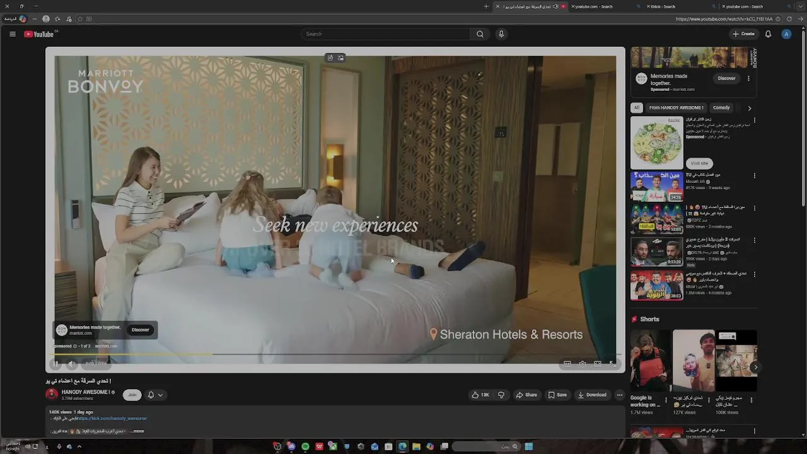The image size is (807, 454).
Task: Click the Join channel button
Action: (x=132, y=395)
